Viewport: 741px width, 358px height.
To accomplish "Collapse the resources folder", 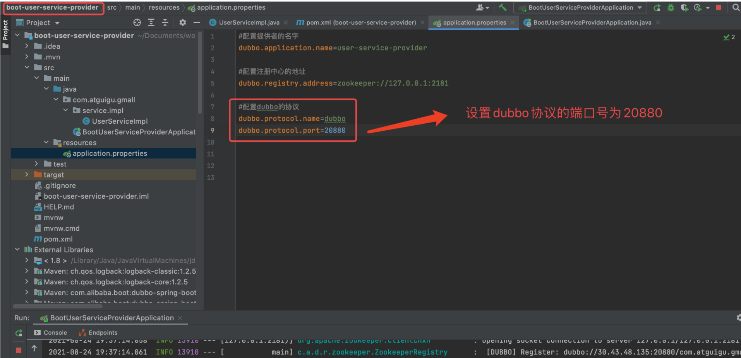I will tap(46, 142).
